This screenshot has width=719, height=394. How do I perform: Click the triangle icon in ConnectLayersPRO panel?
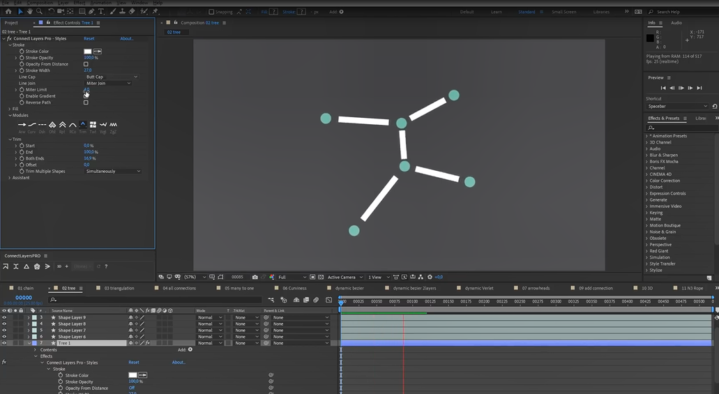pyautogui.click(x=26, y=266)
